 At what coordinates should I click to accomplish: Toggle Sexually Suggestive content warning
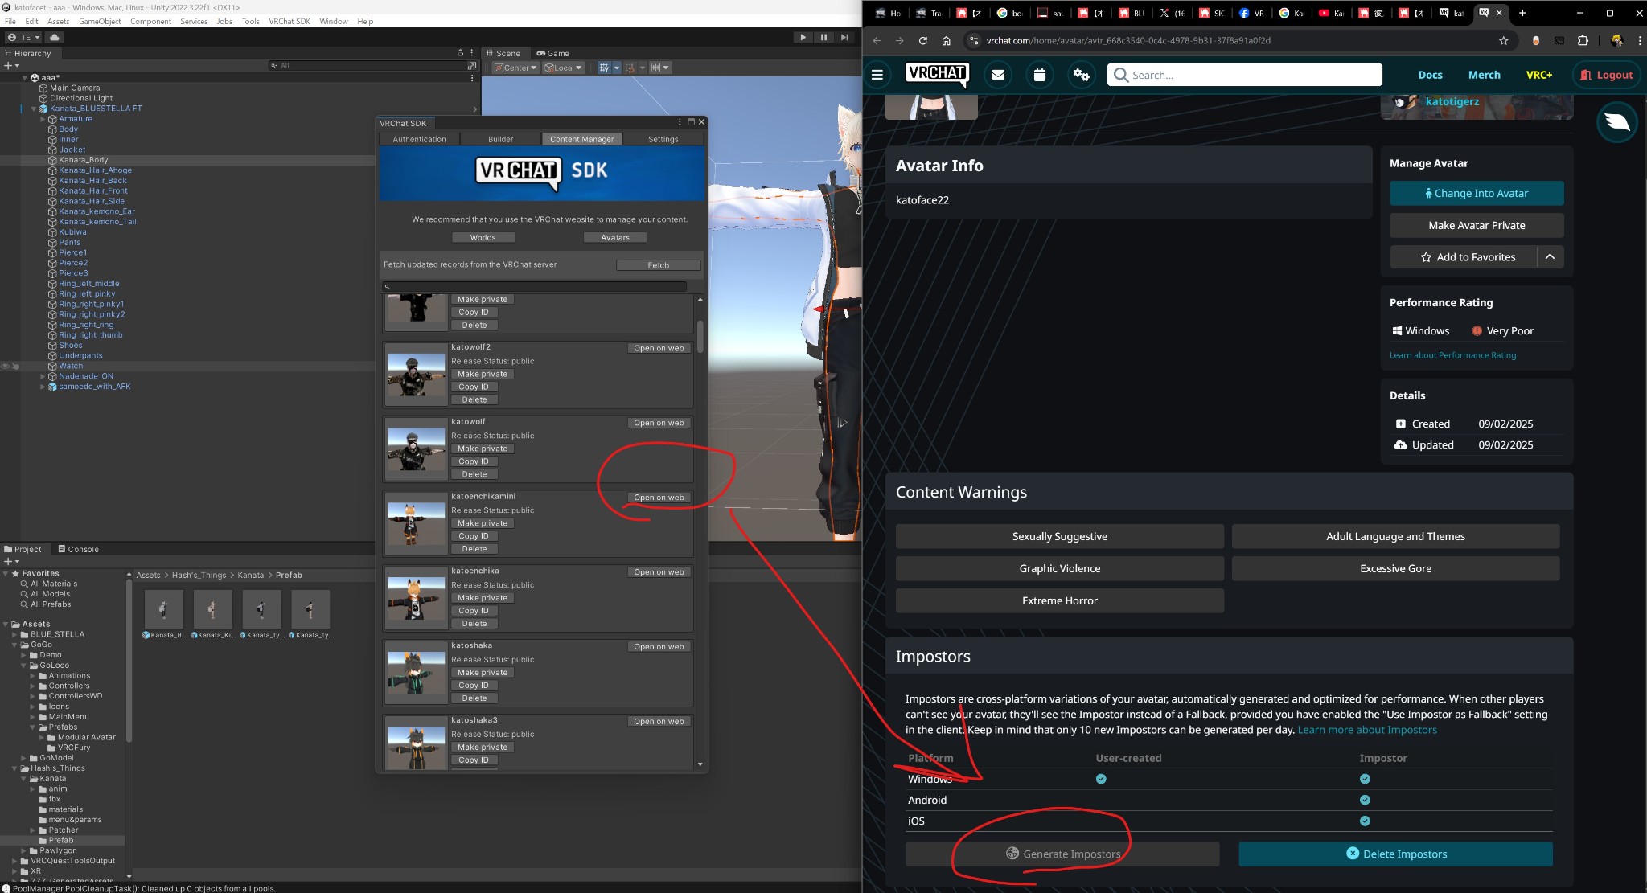pyautogui.click(x=1059, y=536)
